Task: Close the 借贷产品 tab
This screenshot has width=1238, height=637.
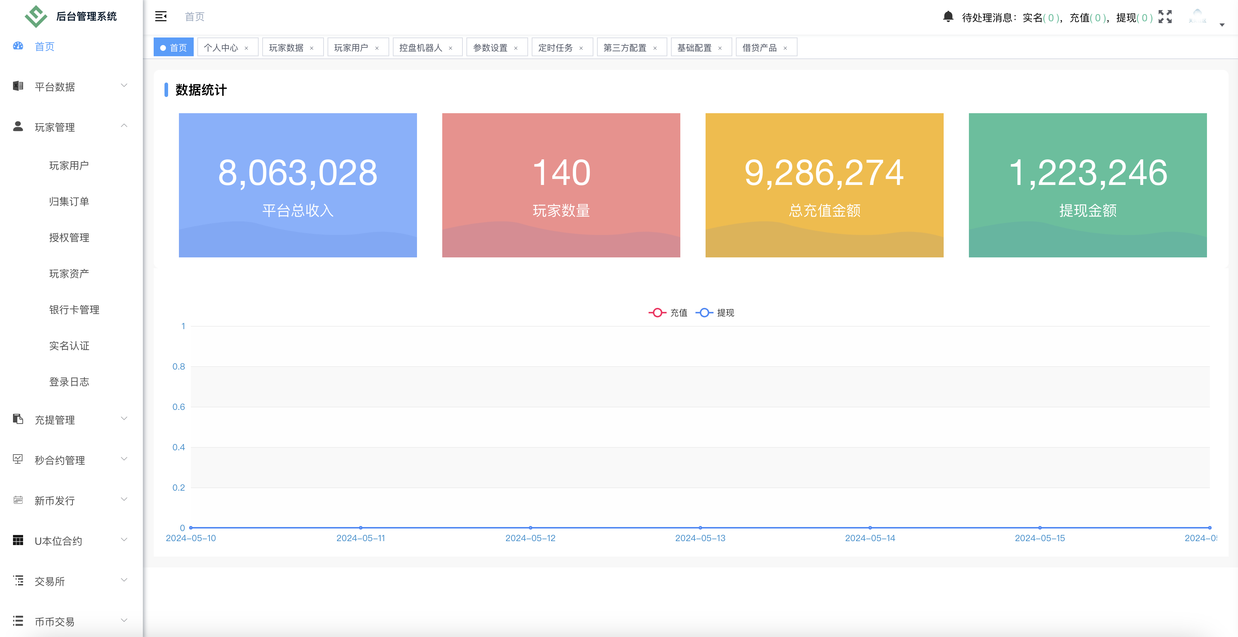Action: click(x=786, y=47)
